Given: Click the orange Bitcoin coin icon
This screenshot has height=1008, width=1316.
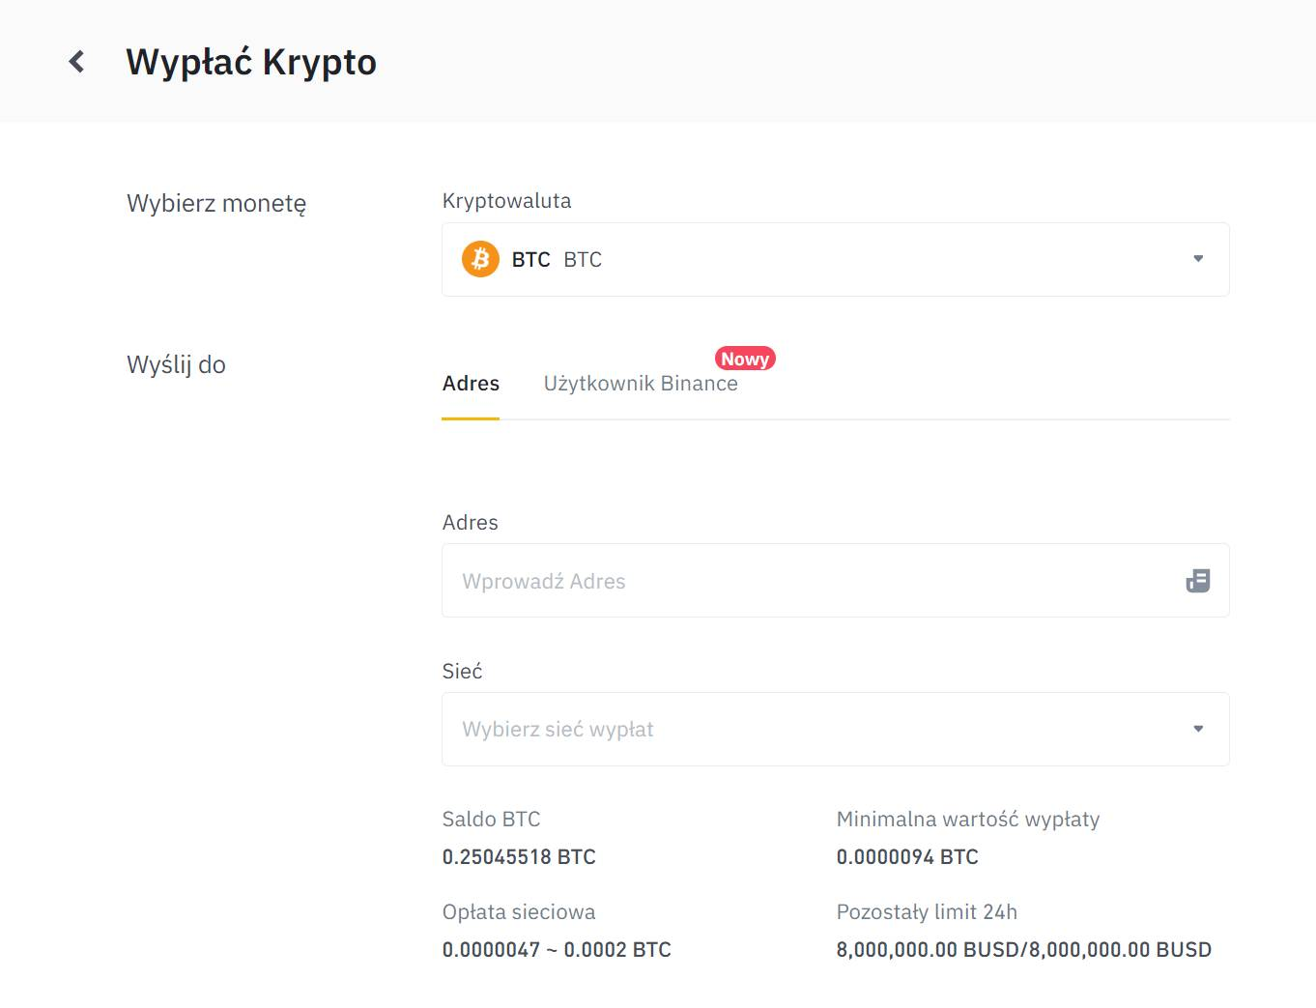Looking at the screenshot, I should pos(480,259).
